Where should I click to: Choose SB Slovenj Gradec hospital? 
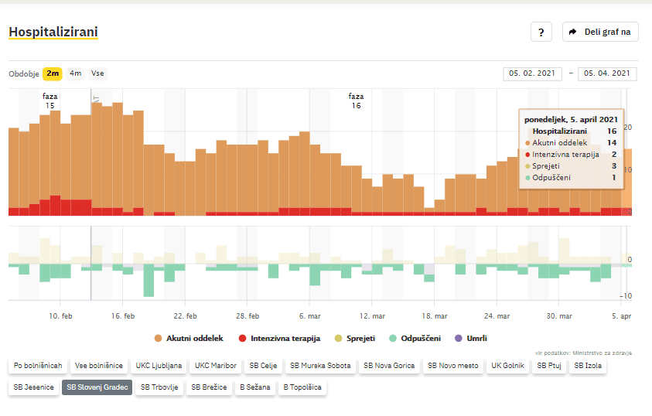97,387
